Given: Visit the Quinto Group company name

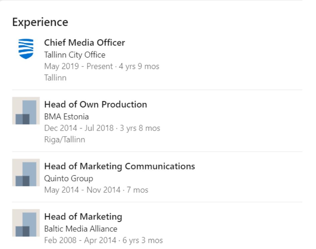Looking at the screenshot, I should [68, 179].
